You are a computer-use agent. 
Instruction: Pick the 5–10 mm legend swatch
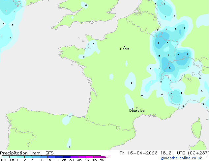[x=36, y=157]
